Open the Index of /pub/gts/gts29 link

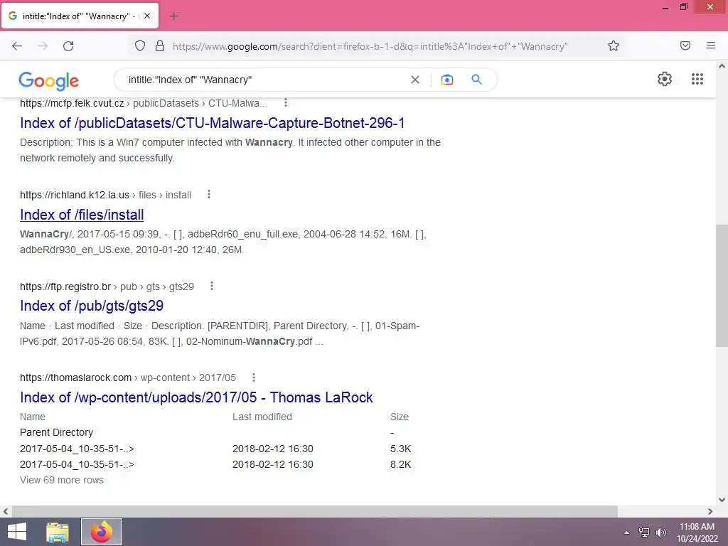[x=92, y=306]
